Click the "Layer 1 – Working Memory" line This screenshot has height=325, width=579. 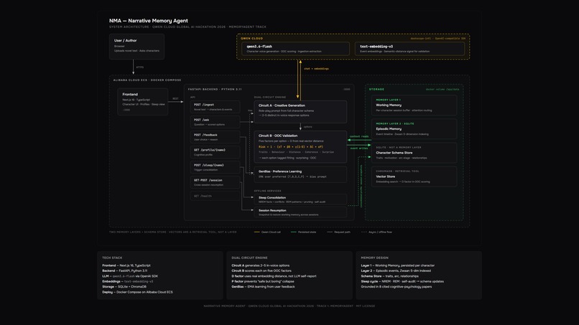click(398, 265)
